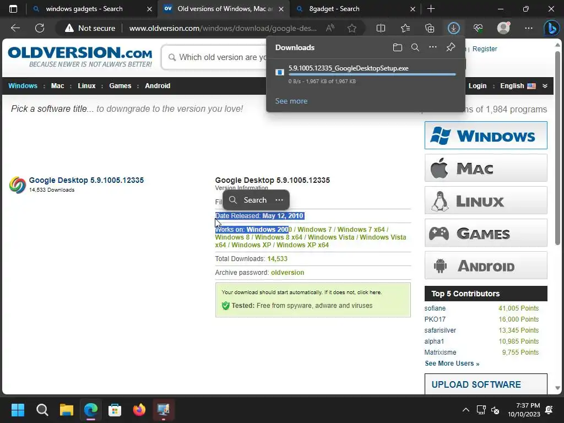
Task: Open See More Users link
Action: click(x=452, y=364)
